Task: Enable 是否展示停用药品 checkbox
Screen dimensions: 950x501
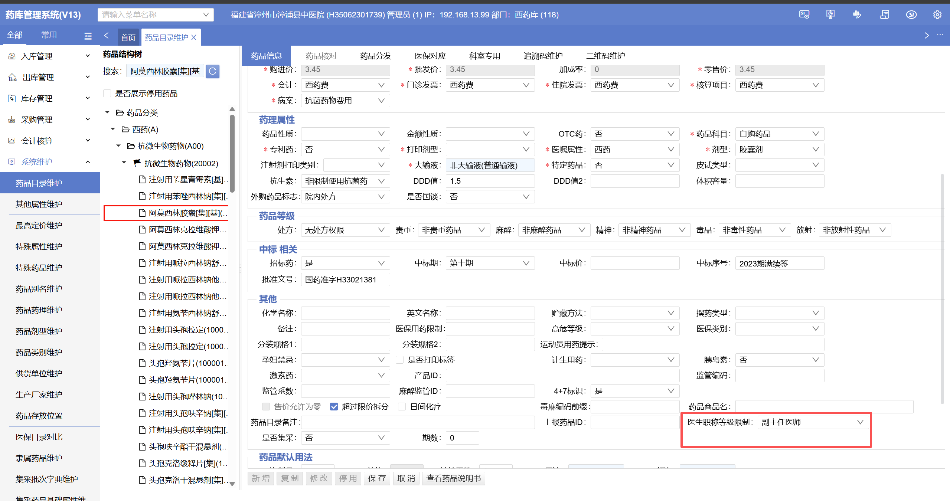Action: [x=108, y=94]
